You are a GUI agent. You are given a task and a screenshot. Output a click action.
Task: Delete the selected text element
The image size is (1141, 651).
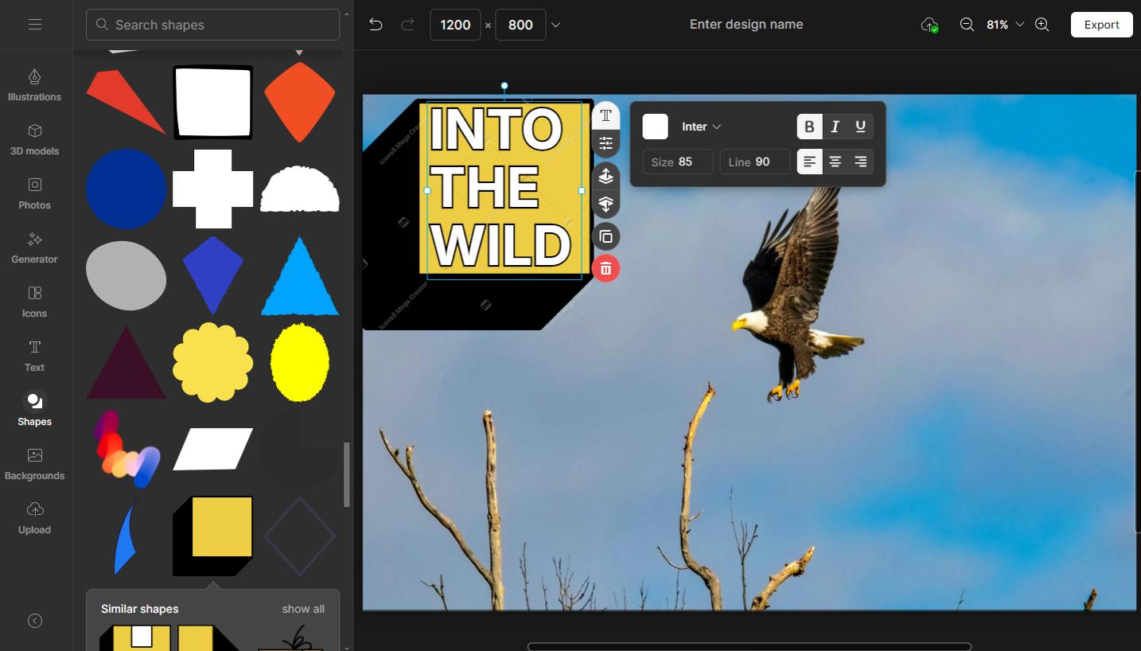tap(606, 268)
